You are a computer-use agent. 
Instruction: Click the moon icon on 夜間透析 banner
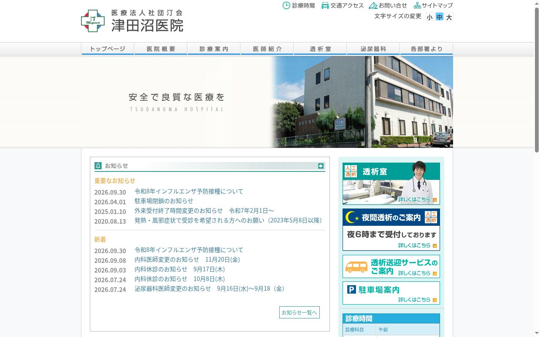click(351, 217)
